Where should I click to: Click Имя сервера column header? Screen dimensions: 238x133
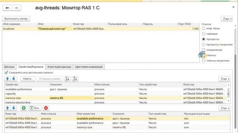pyautogui.click(x=20, y=24)
